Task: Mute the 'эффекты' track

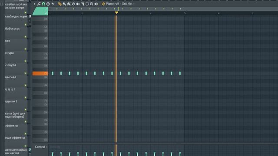Action: point(25,134)
